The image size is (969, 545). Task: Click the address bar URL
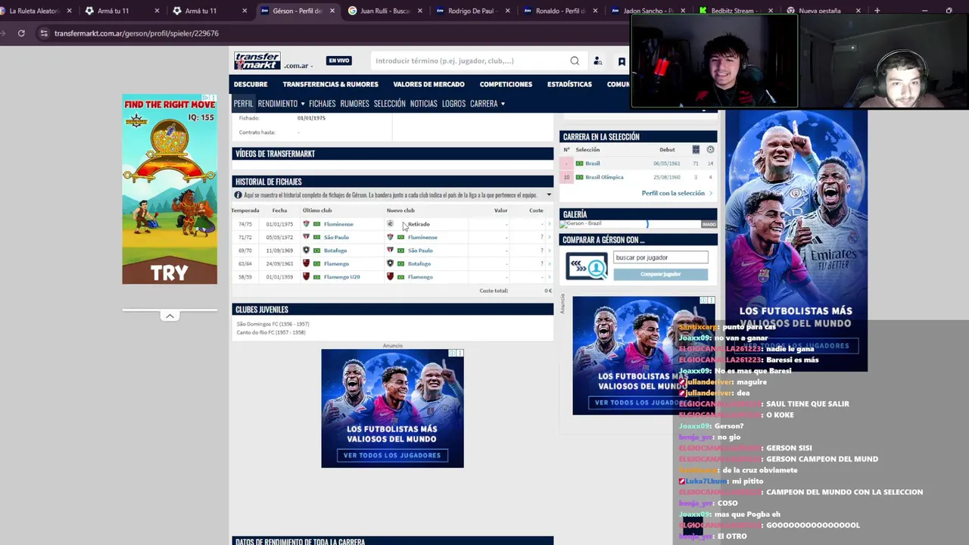136,33
